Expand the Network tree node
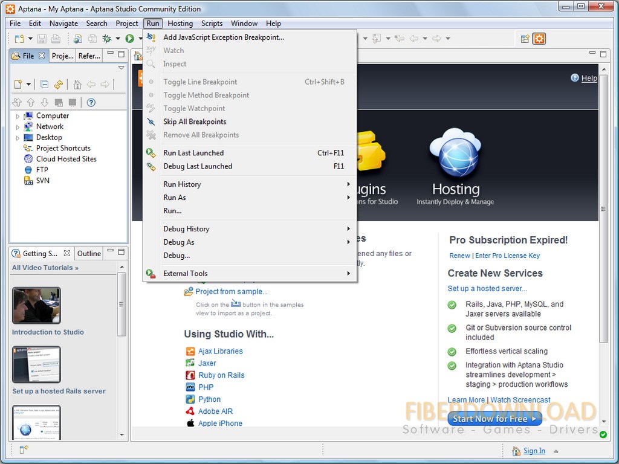 18,127
